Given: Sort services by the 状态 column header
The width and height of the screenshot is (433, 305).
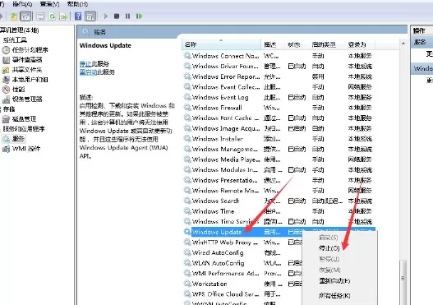Looking at the screenshot, I should [297, 44].
